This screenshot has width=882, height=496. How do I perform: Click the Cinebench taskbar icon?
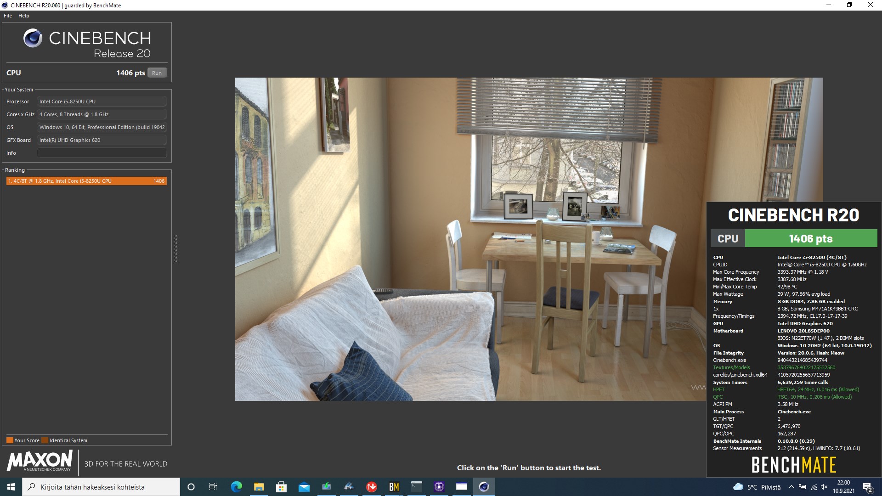(x=484, y=487)
